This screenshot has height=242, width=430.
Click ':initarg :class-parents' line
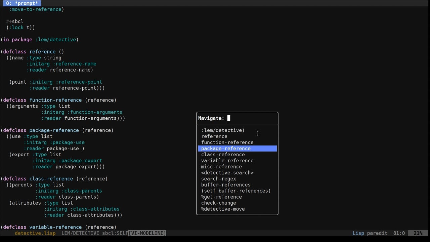pos(69,191)
